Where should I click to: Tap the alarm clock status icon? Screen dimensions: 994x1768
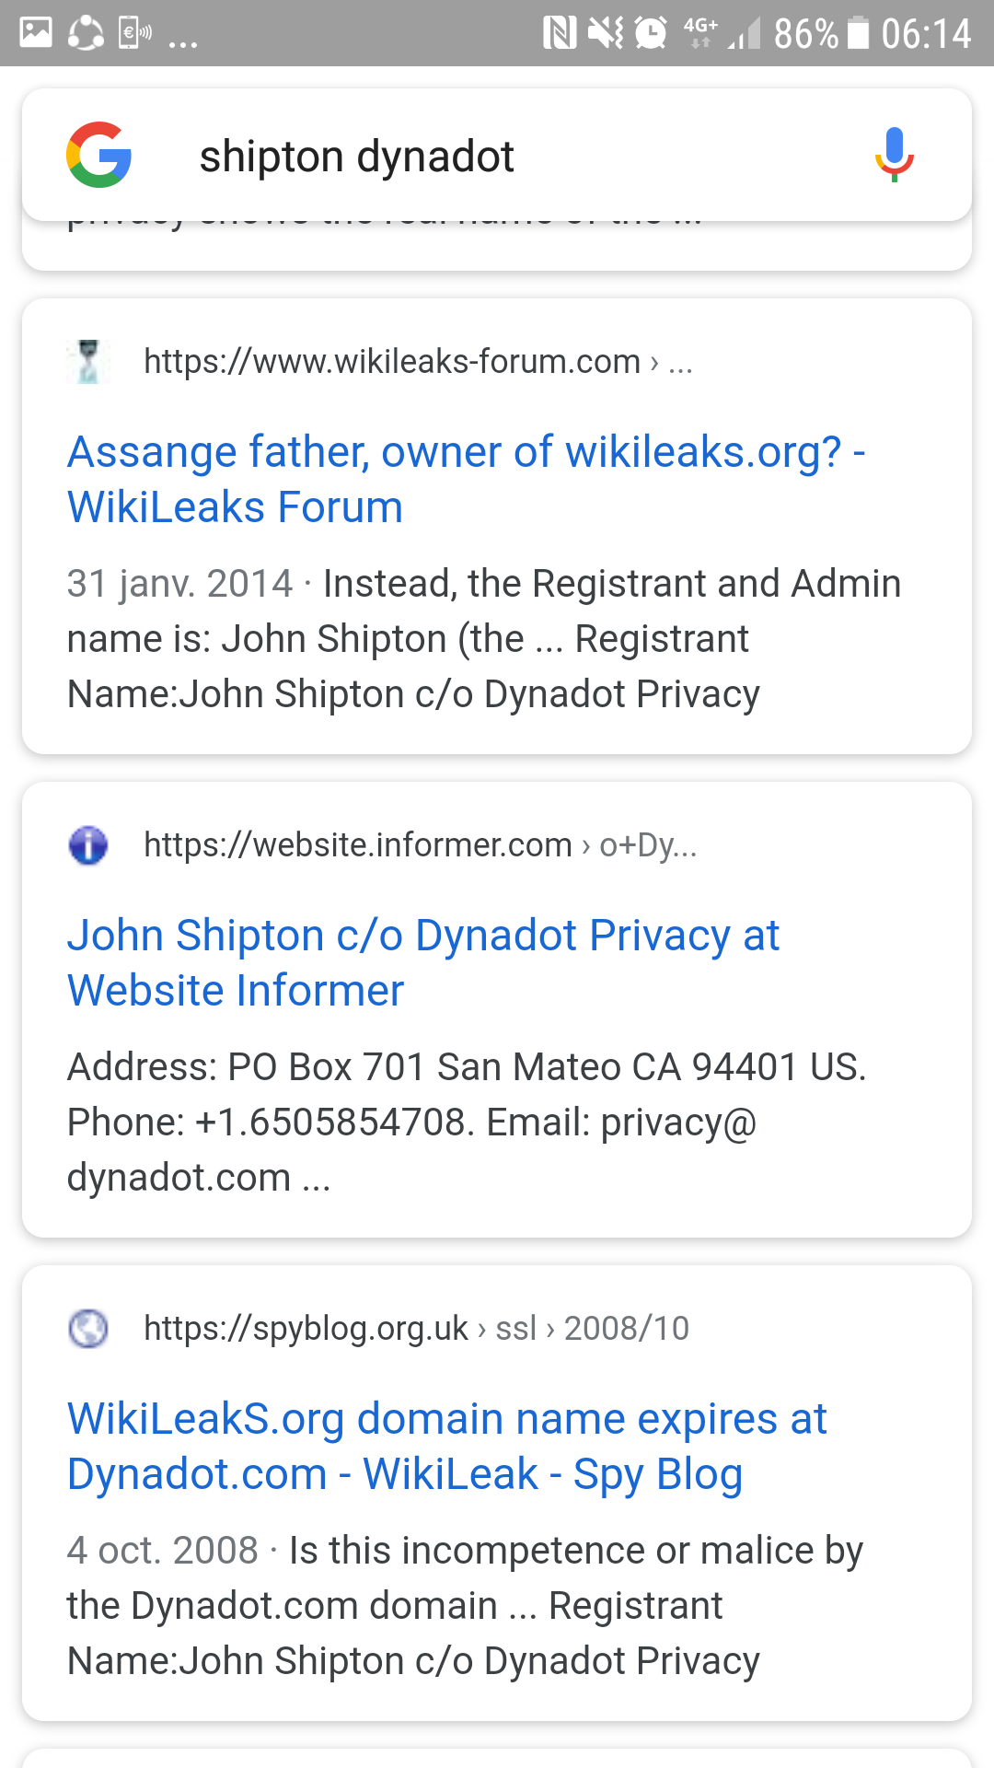651,33
